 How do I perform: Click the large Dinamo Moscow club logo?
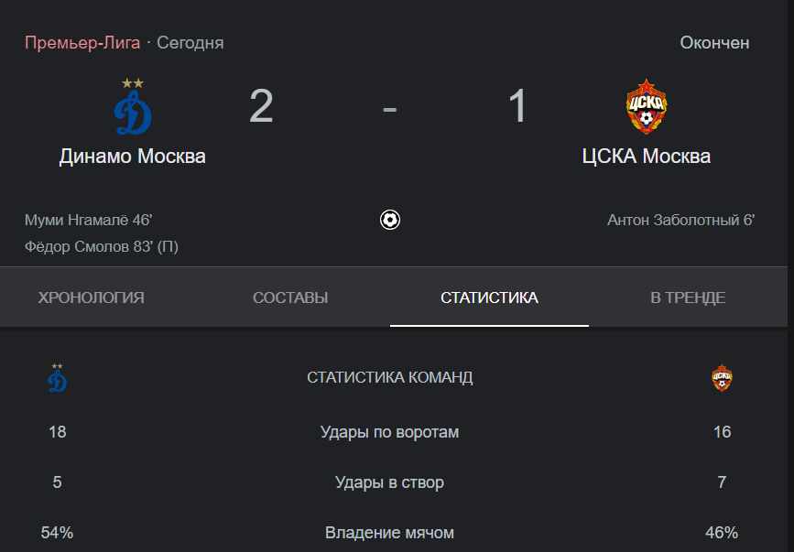(133, 106)
